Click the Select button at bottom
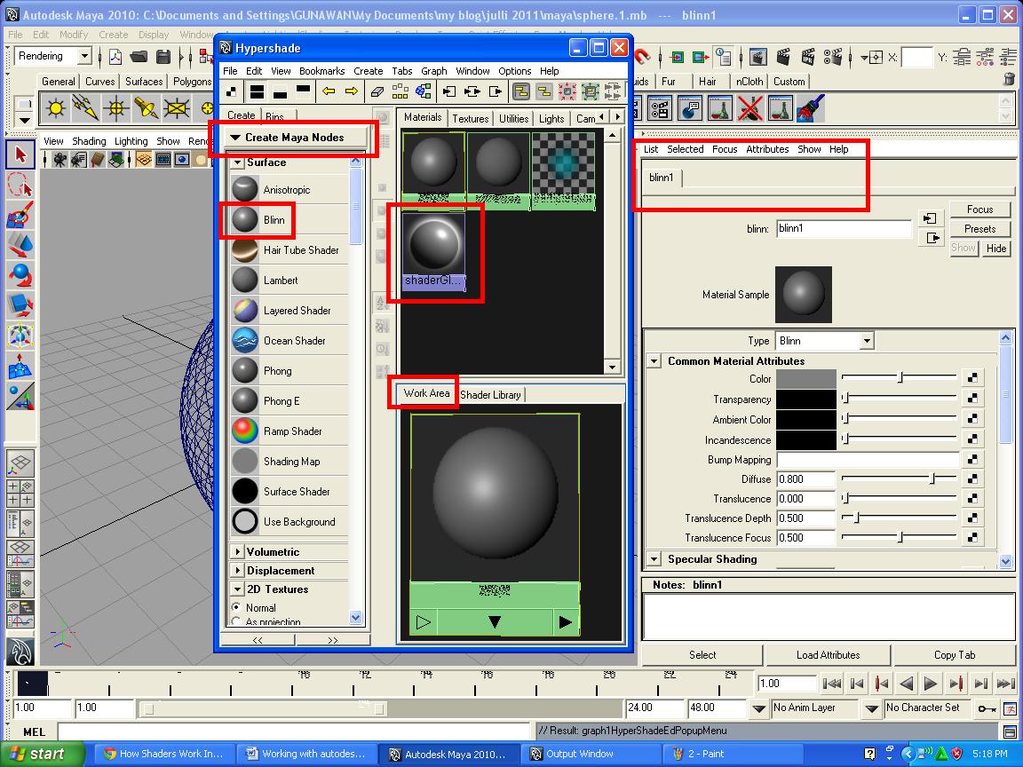 tap(702, 655)
